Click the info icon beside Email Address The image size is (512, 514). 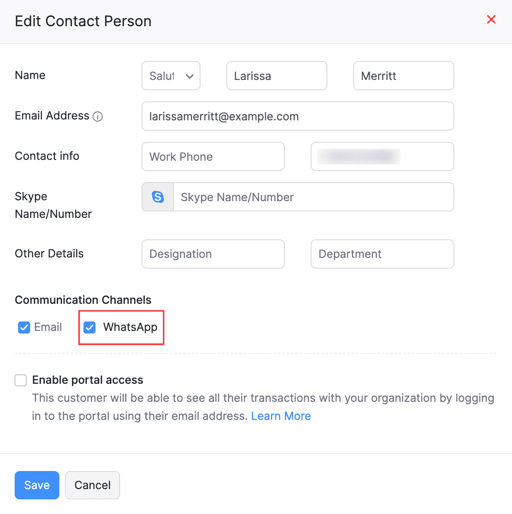(x=98, y=116)
